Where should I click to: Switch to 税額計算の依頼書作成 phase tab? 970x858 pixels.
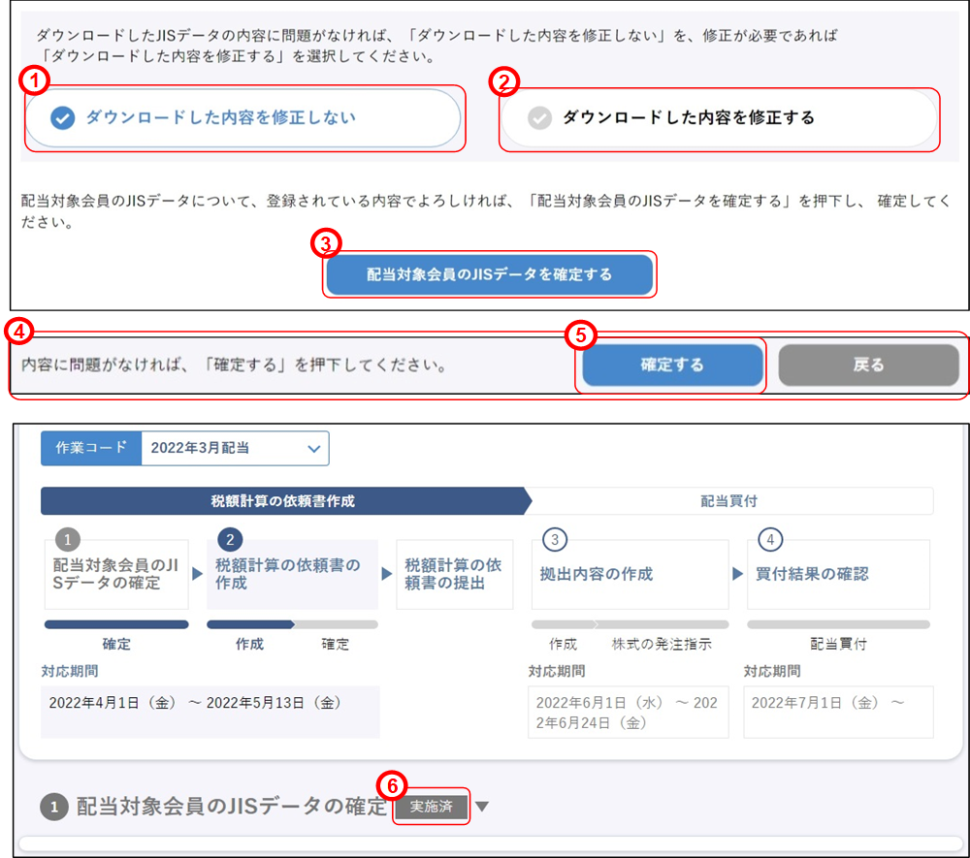point(282,501)
